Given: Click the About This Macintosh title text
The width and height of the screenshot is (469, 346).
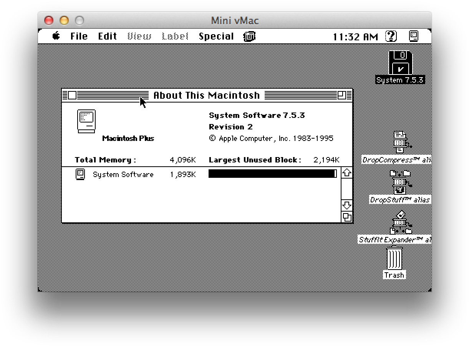Looking at the screenshot, I should 207,95.
